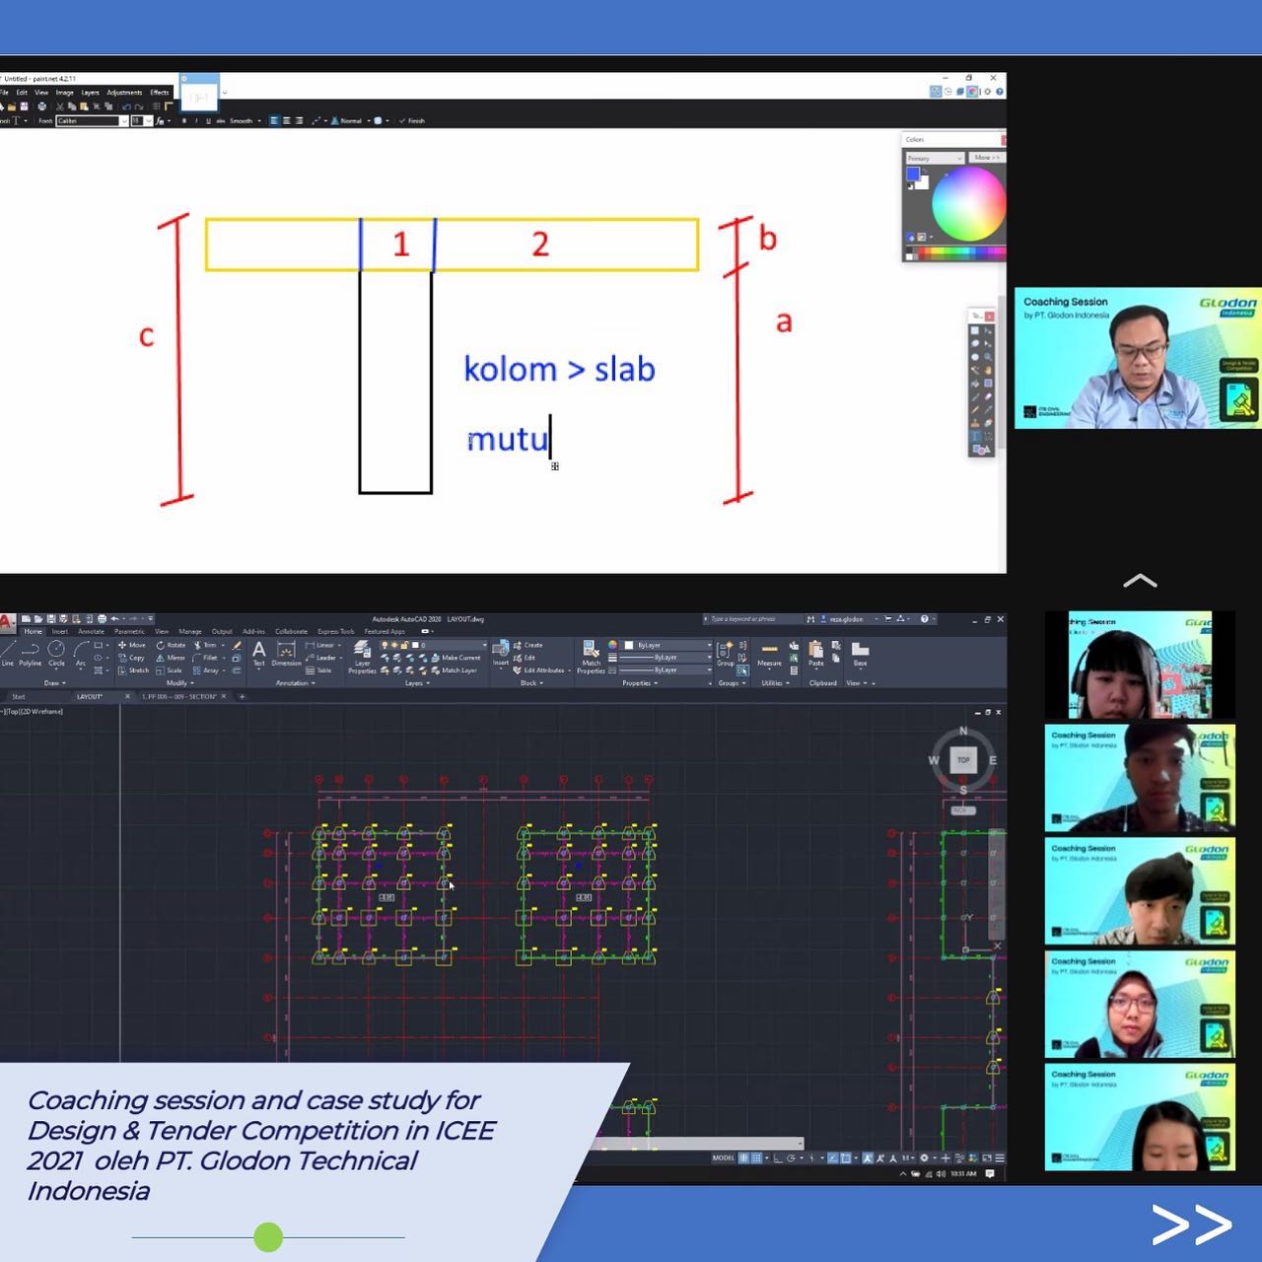Screen dimensions: 1262x1262
Task: Switch to the Manage ribbon tab
Action: click(x=190, y=631)
